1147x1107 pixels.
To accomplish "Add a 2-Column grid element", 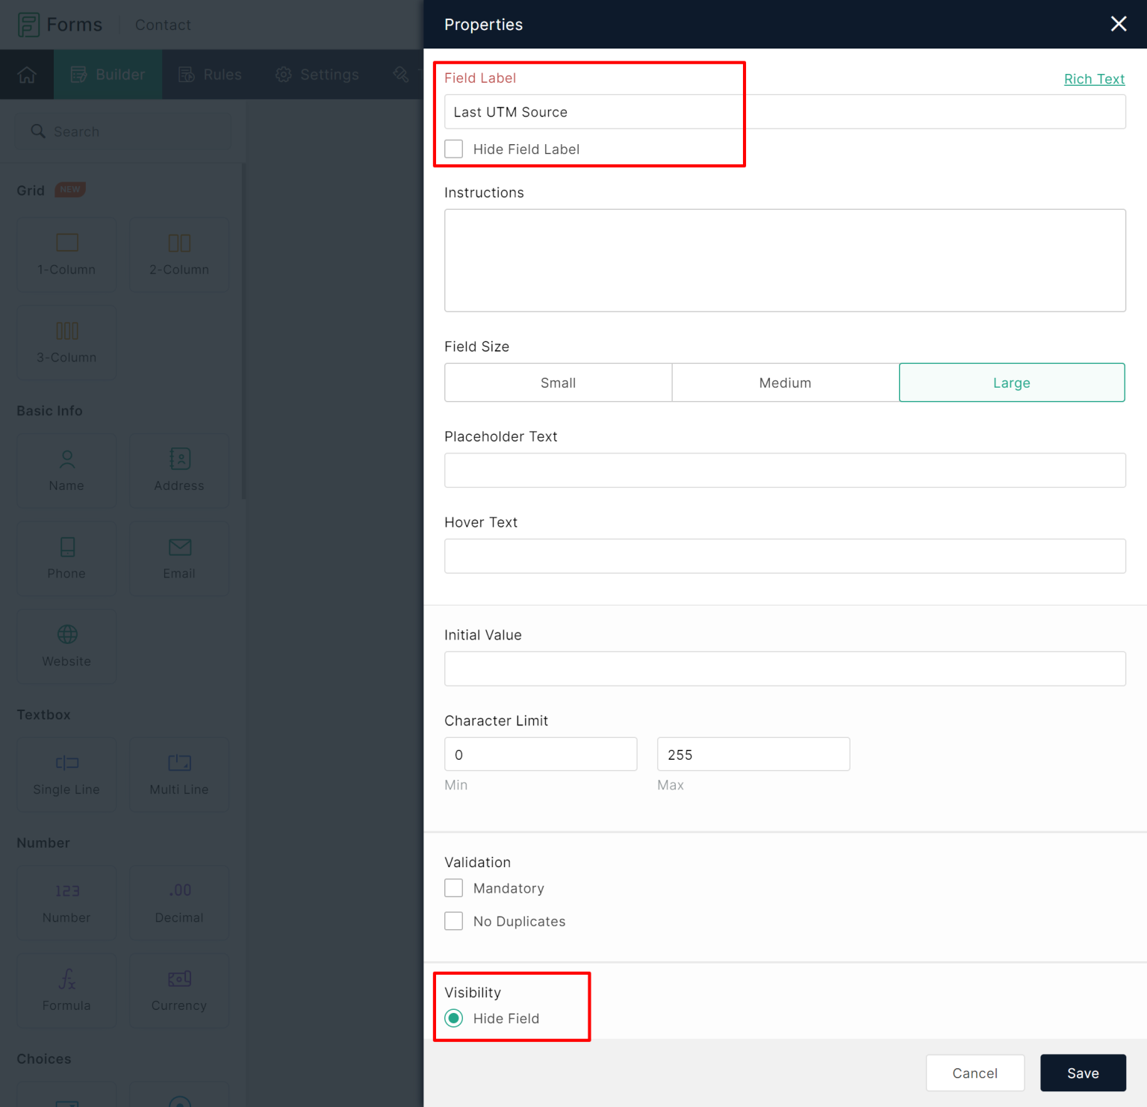I will [179, 254].
